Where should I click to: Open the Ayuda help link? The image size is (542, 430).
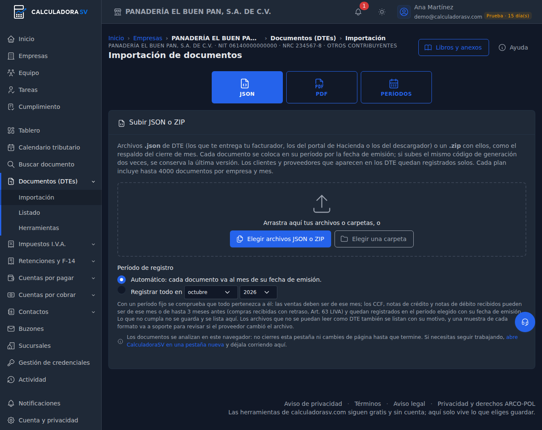point(513,47)
